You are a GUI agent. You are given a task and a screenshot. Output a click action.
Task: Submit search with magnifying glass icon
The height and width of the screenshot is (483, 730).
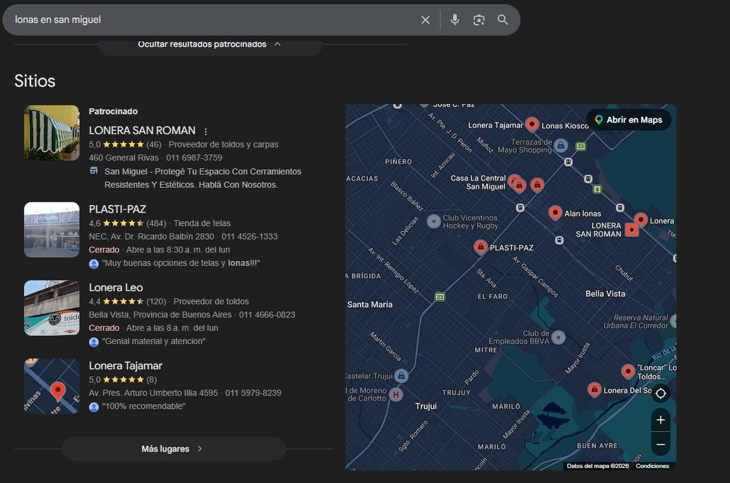point(502,20)
